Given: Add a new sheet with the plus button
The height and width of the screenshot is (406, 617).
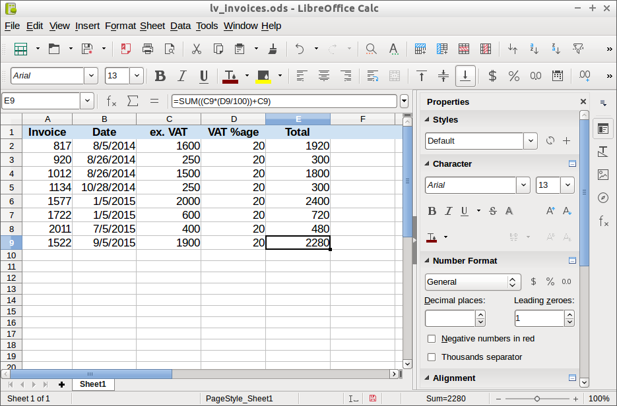Looking at the screenshot, I should pyautogui.click(x=61, y=384).
